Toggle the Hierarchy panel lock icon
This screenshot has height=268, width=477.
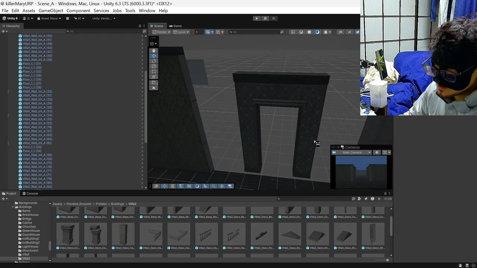tap(140, 26)
